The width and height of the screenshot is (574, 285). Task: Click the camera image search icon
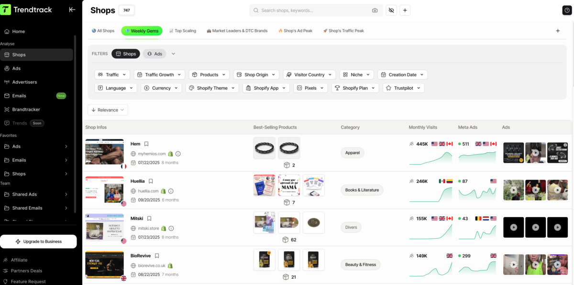click(x=375, y=11)
